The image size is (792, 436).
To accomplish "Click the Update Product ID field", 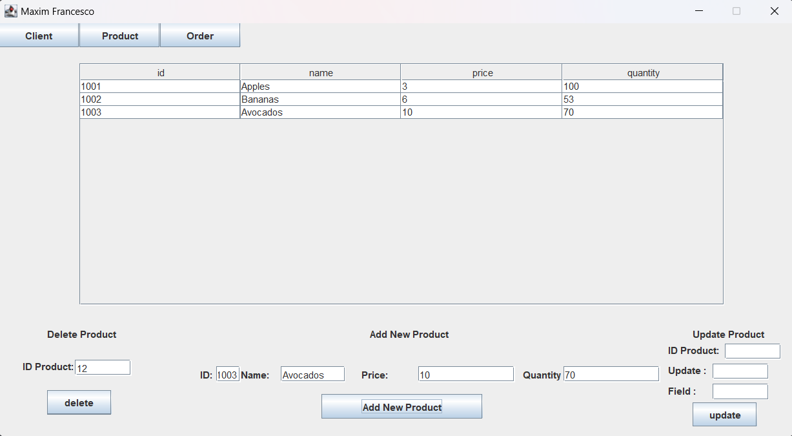I will [x=752, y=351].
